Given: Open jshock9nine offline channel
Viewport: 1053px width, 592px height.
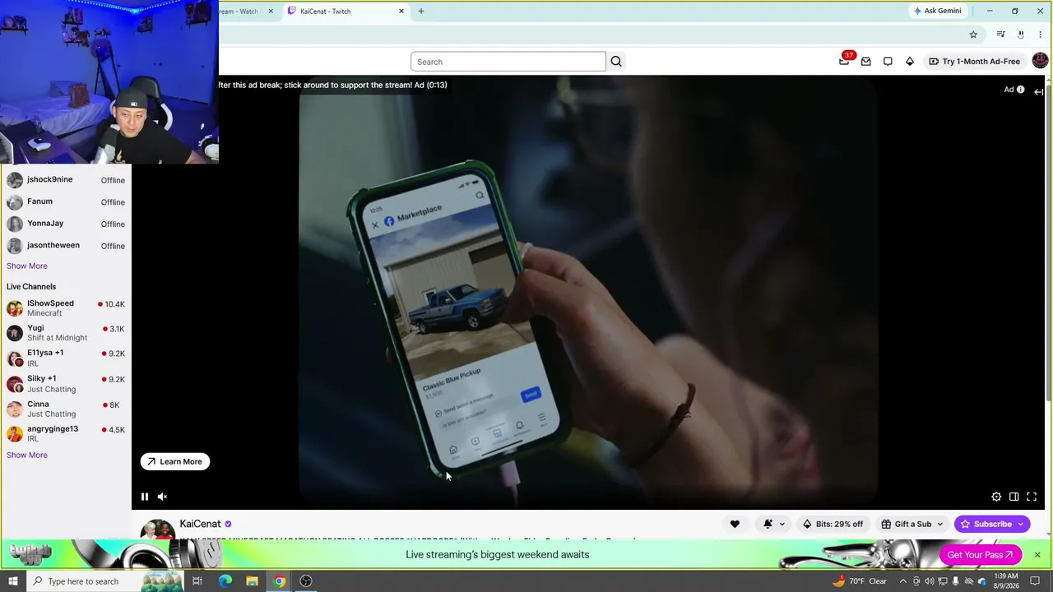Looking at the screenshot, I should (x=66, y=180).
